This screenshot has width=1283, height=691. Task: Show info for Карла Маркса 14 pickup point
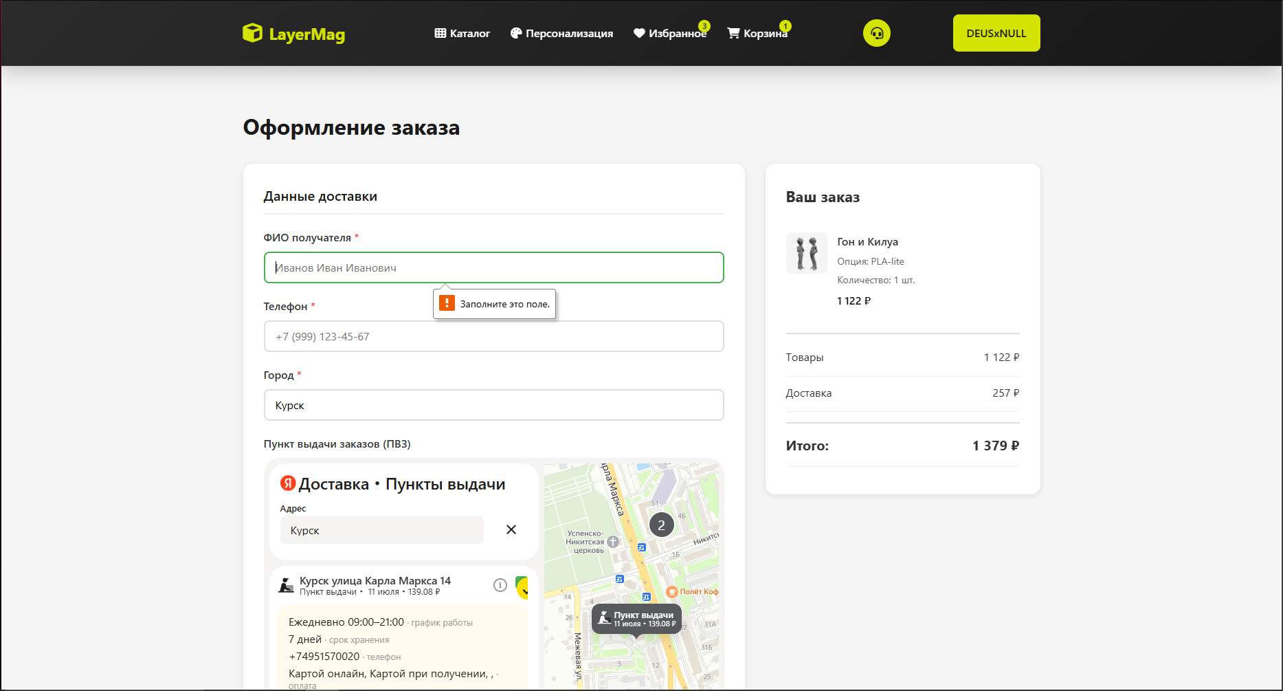[500, 585]
